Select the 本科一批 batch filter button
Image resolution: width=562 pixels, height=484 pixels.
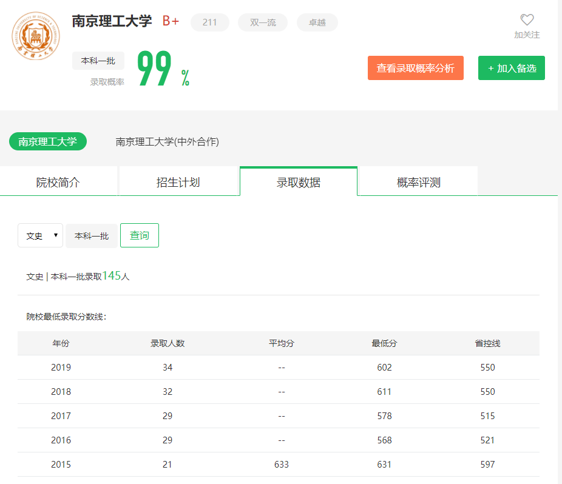pos(92,236)
